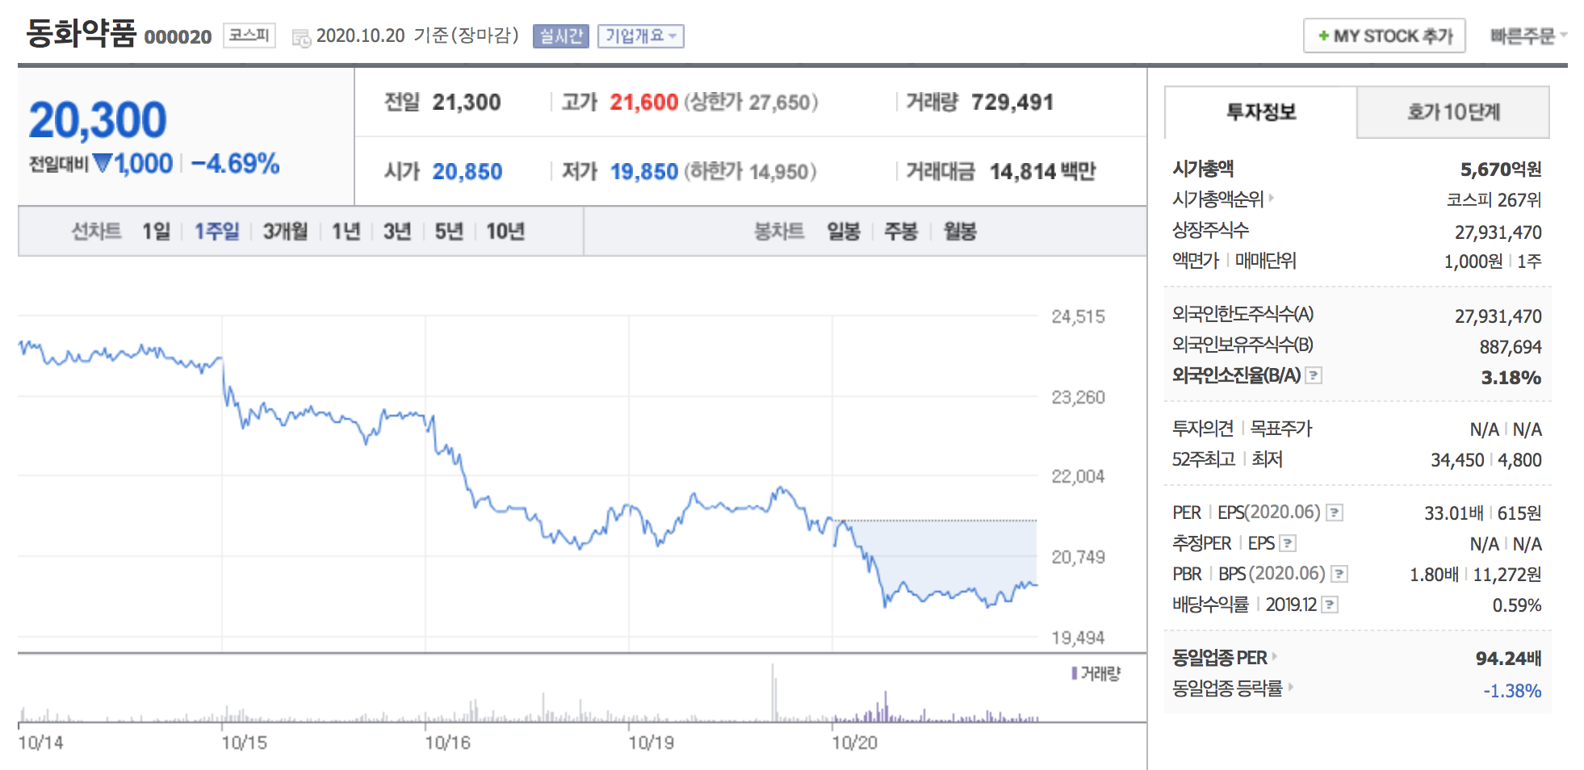Image resolution: width=1584 pixels, height=770 pixels.
Task: Select the 1일 line chart period
Action: tap(156, 232)
